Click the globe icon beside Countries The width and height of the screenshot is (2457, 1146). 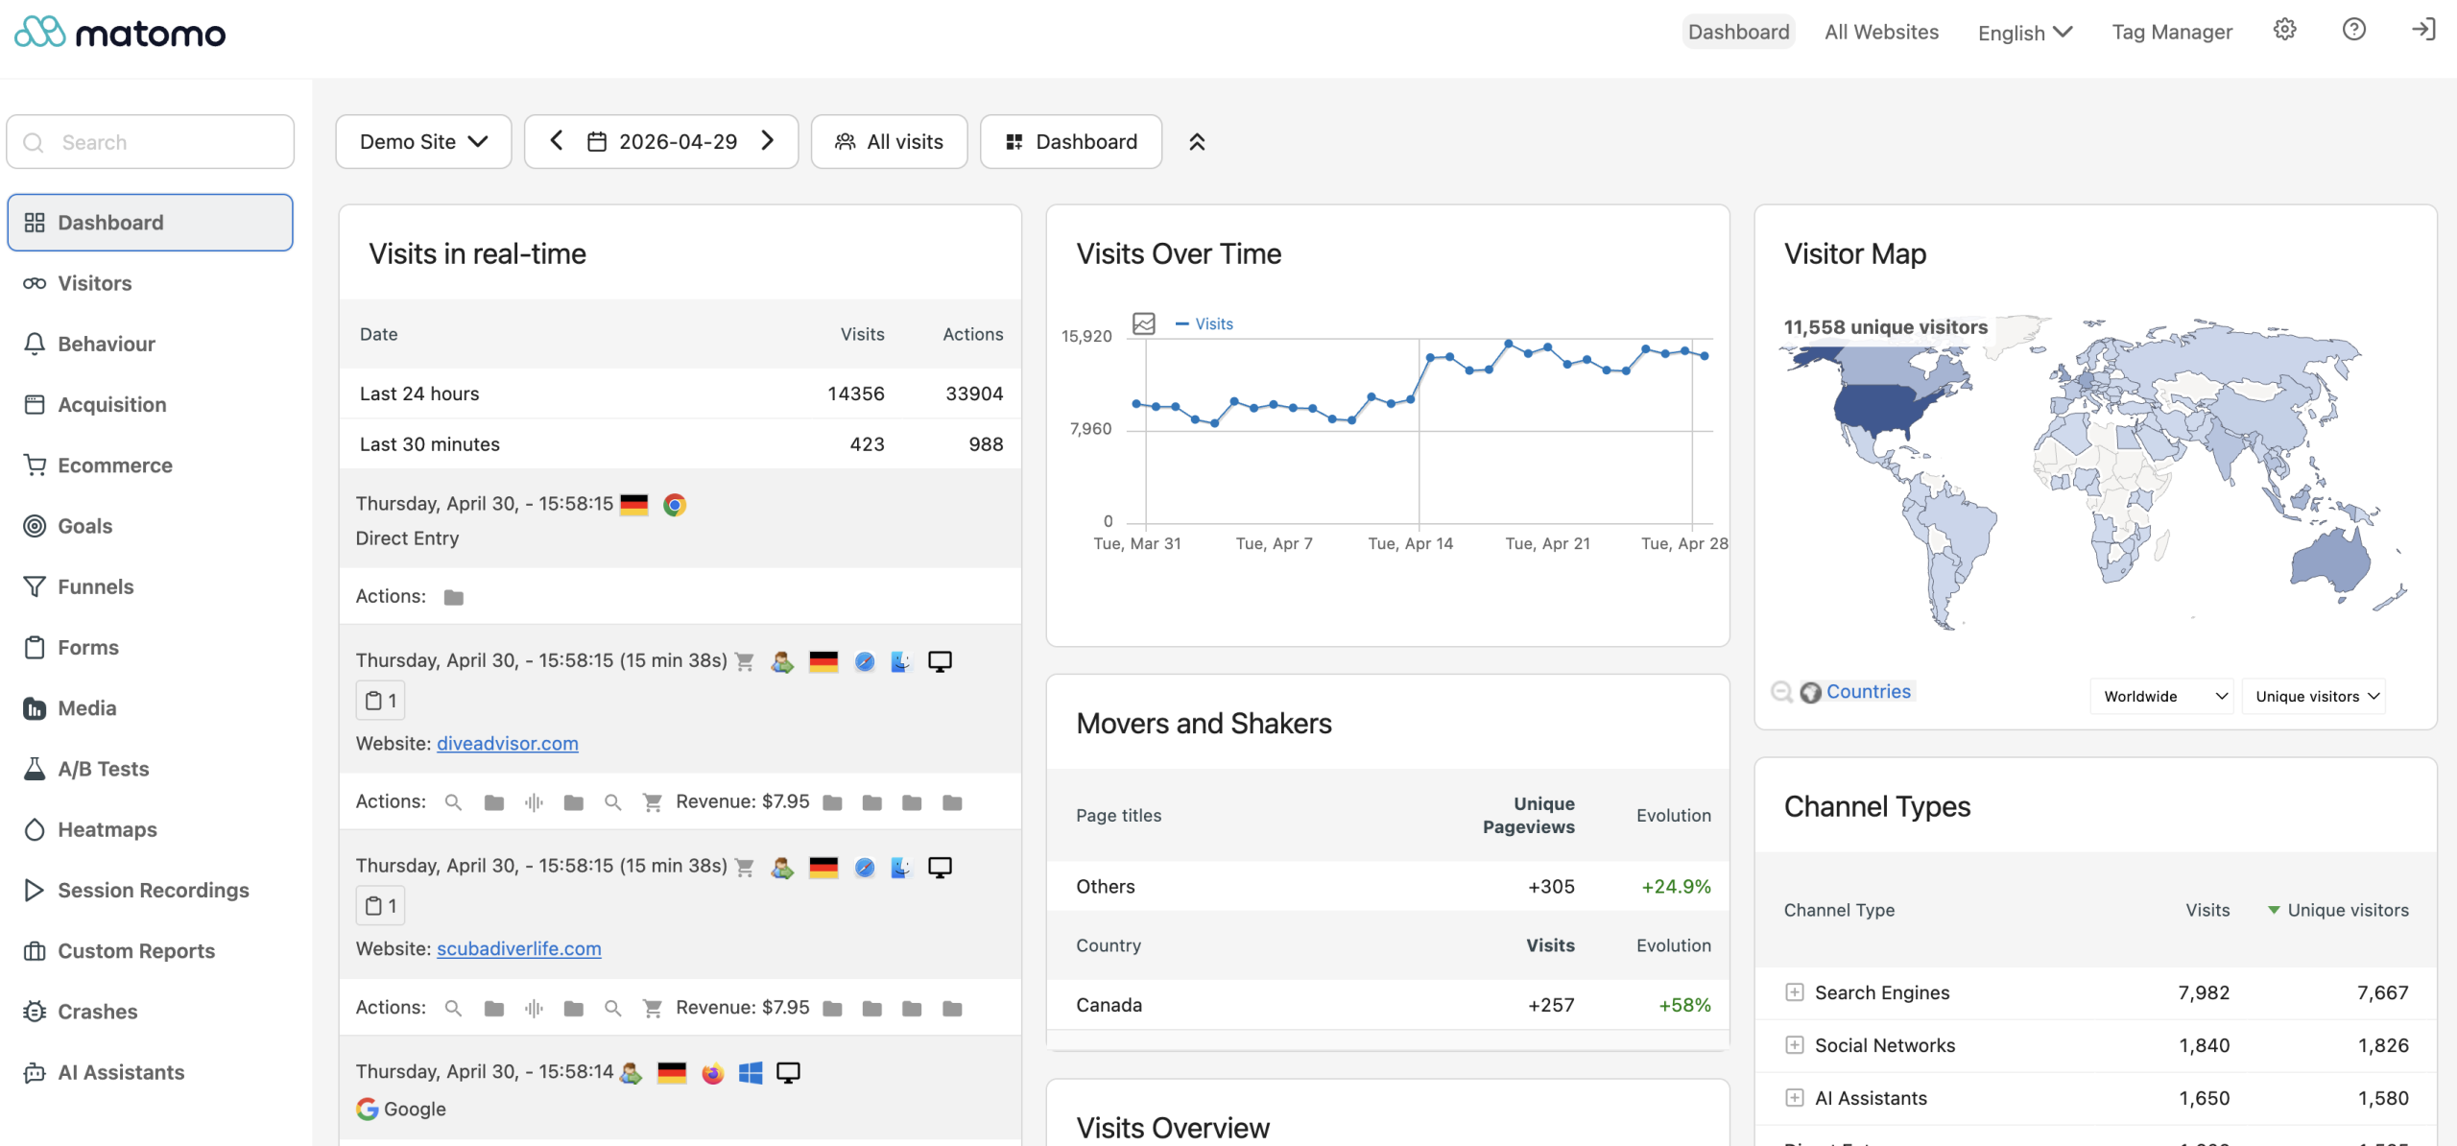coord(1811,692)
